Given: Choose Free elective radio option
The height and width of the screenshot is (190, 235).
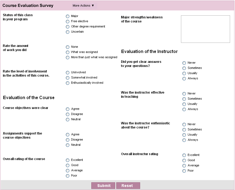Looking at the screenshot, I should [x=68, y=22].
